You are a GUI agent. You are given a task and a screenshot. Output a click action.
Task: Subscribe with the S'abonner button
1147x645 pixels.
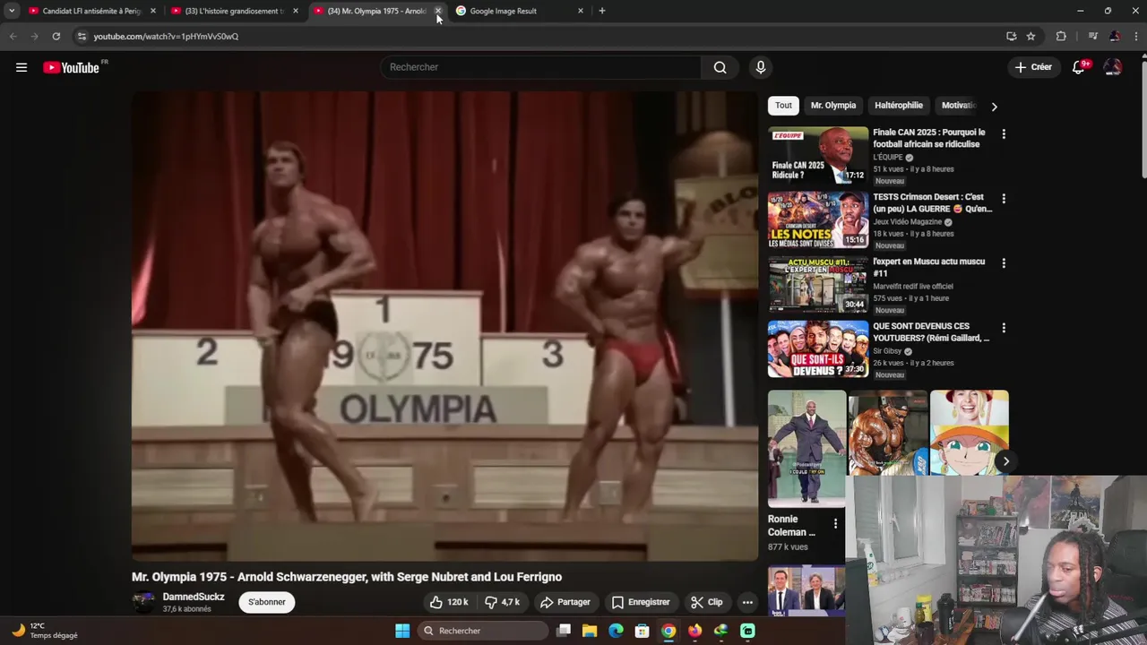(267, 602)
